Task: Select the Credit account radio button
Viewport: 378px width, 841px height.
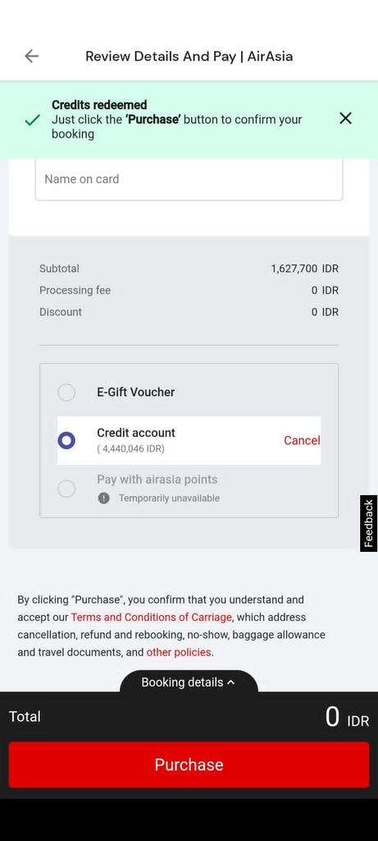Action: point(66,440)
